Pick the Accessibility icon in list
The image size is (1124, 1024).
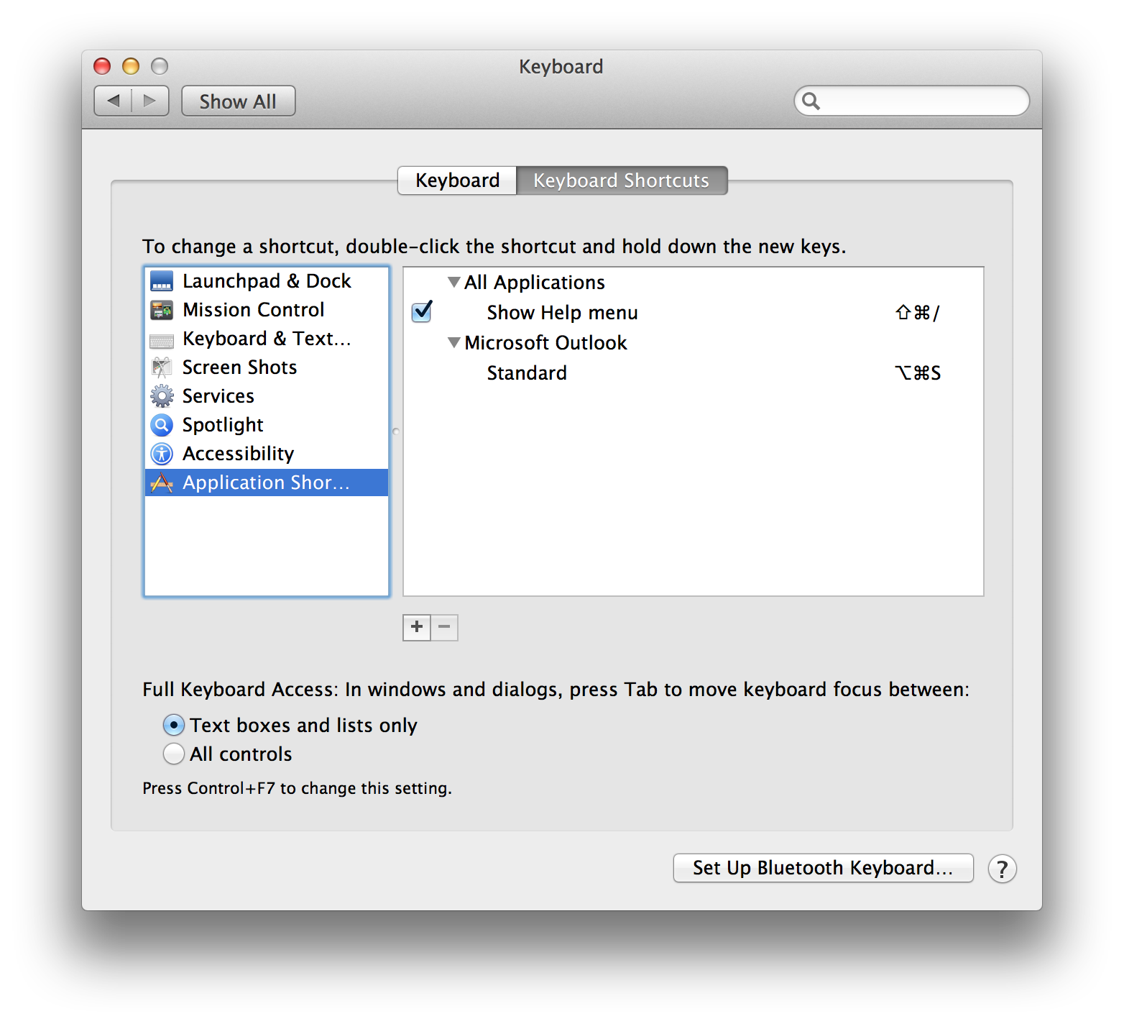162,454
